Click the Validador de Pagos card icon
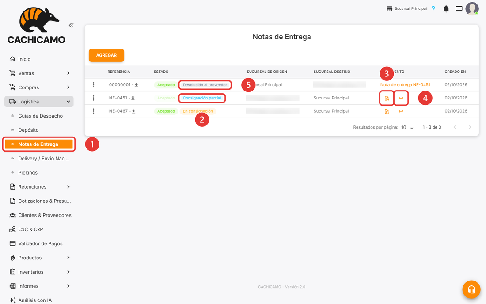Image resolution: width=486 pixels, height=304 pixels. [x=12, y=243]
